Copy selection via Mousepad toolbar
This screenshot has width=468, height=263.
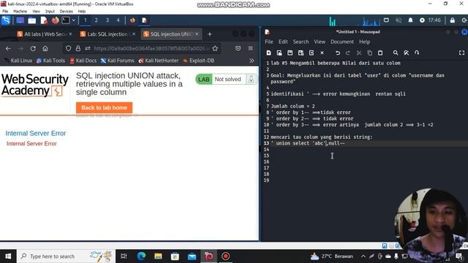pyautogui.click(x=369, y=53)
